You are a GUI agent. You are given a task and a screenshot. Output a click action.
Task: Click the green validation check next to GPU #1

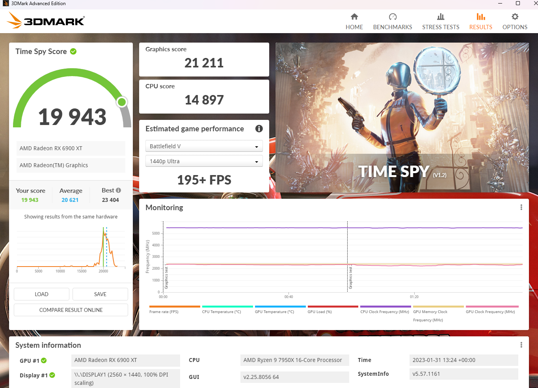(44, 360)
